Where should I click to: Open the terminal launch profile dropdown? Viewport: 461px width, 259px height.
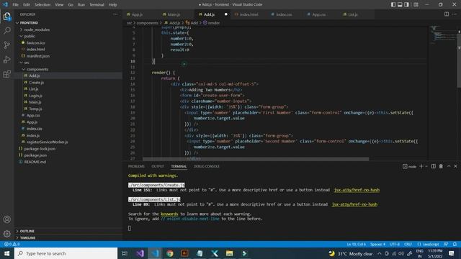click(x=426, y=166)
